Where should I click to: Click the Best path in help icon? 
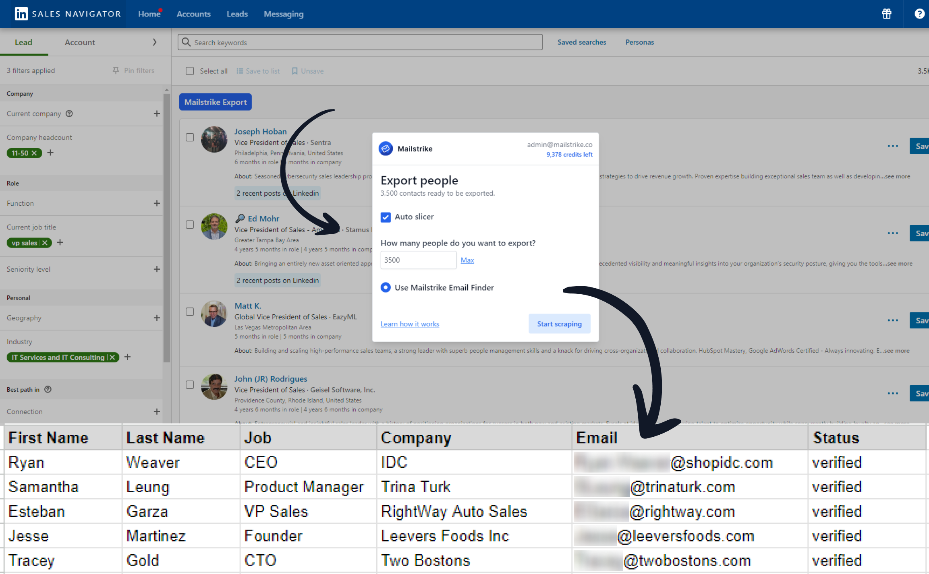[x=48, y=389]
